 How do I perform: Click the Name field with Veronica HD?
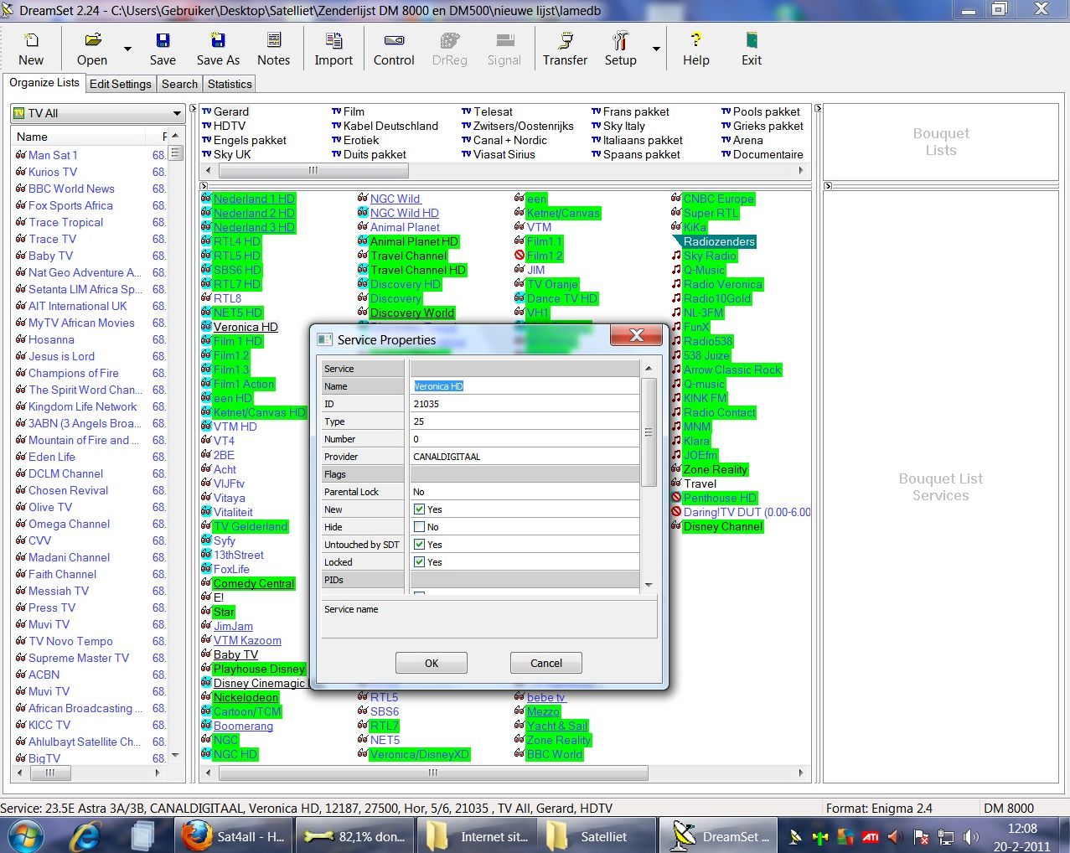(x=525, y=386)
